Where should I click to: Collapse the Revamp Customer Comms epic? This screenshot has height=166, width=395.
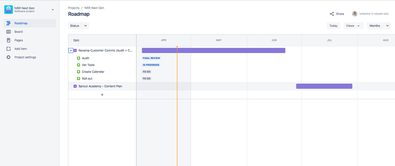pyautogui.click(x=71, y=50)
